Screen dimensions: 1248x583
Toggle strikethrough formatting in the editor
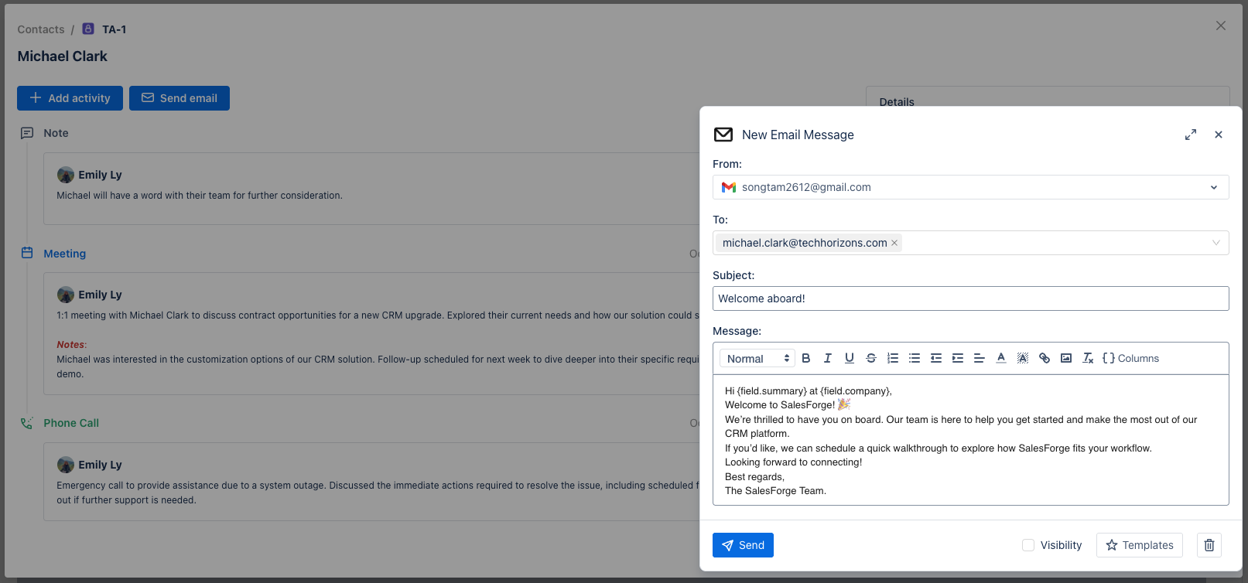[871, 358]
